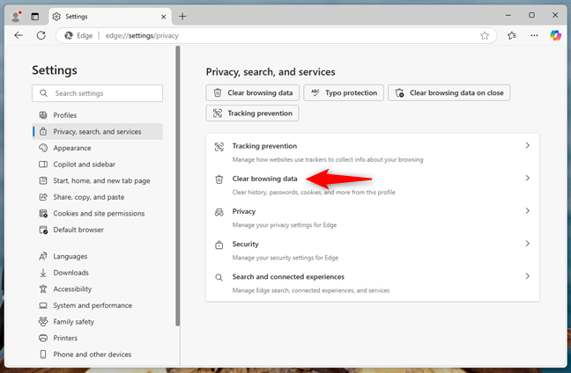This screenshot has height=373, width=571.
Task: Select the Settings browser tab
Action: 109,17
